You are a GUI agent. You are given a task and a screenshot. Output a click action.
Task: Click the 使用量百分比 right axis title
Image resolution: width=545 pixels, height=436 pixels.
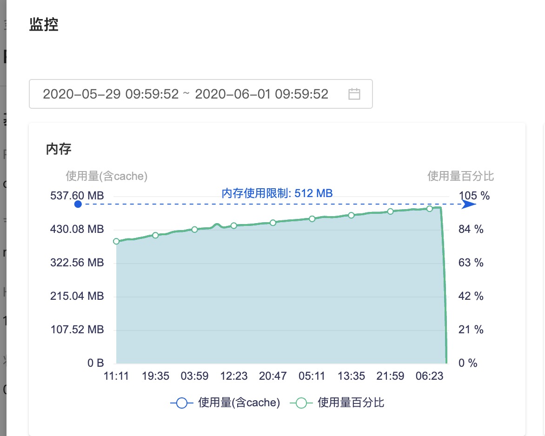pyautogui.click(x=460, y=176)
